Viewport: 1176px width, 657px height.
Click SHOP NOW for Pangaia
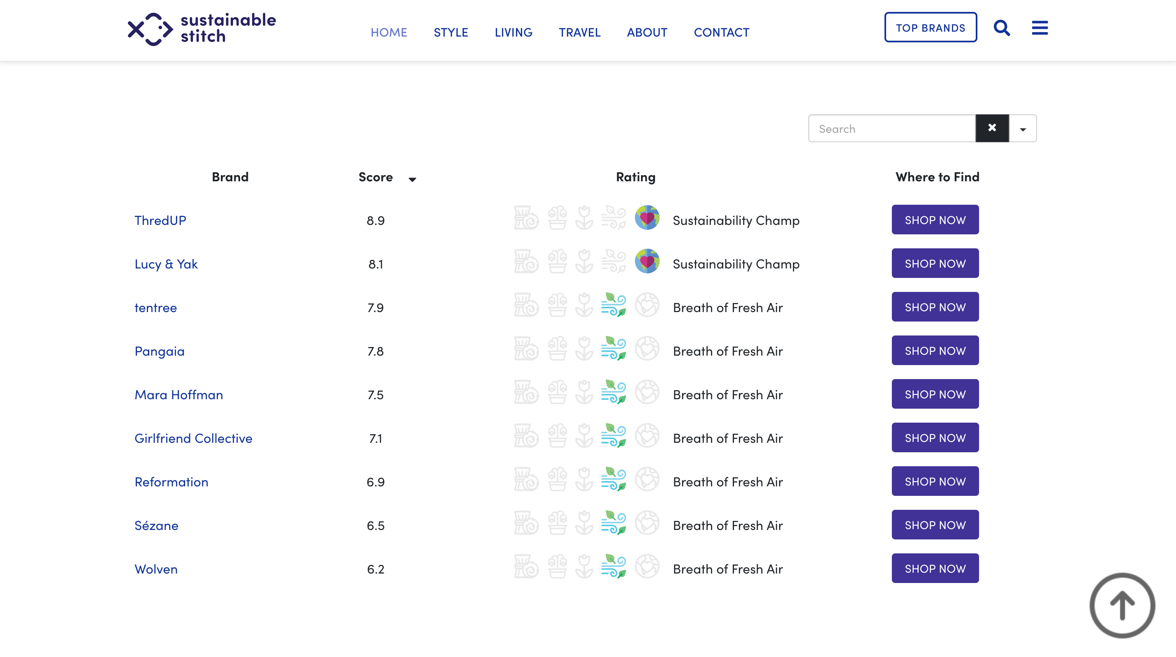[x=935, y=351]
